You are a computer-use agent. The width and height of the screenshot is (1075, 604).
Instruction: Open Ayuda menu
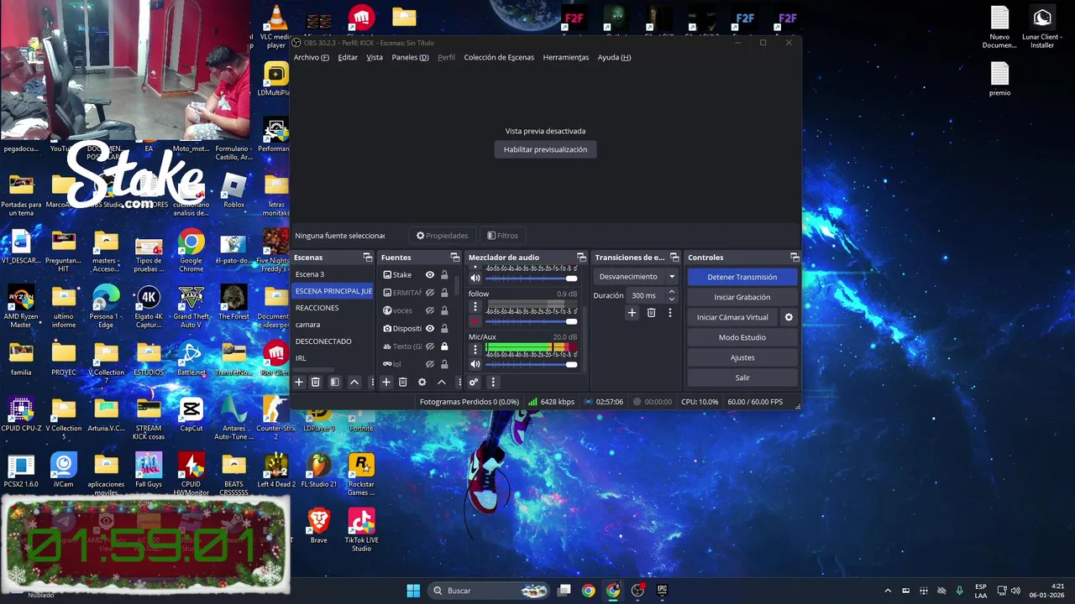click(x=614, y=57)
